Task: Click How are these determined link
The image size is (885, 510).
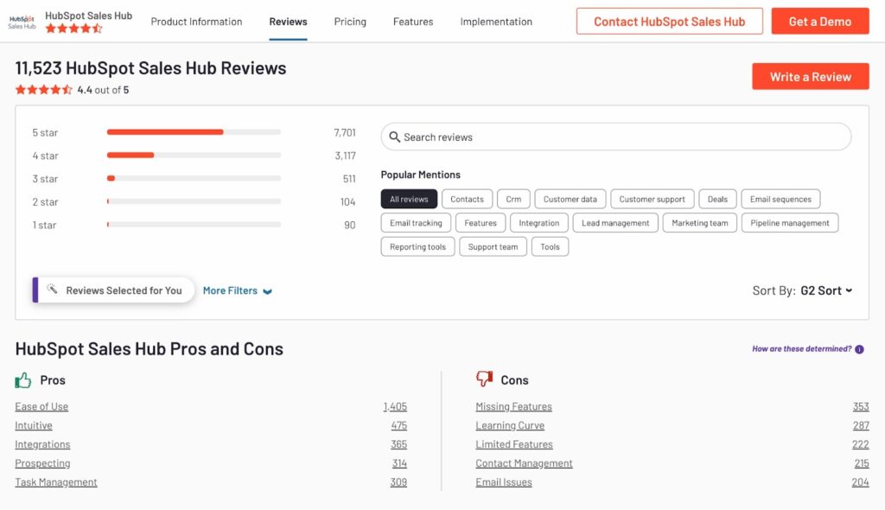Action: point(801,349)
